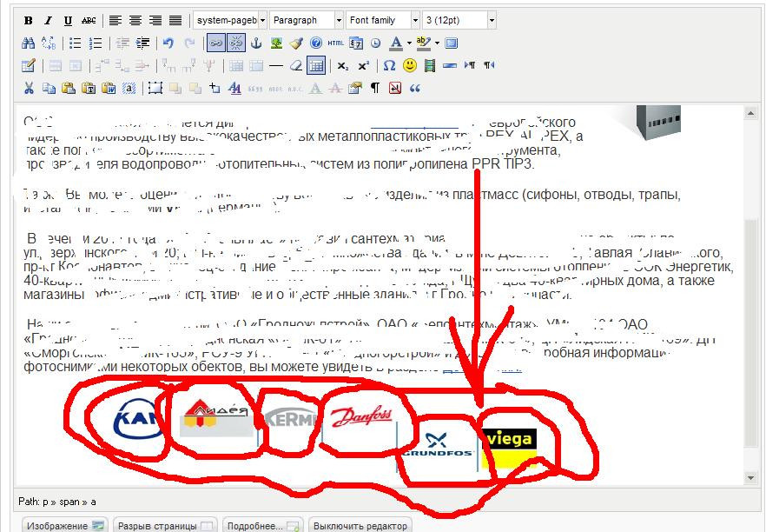This screenshot has width=766, height=532.
Task: Expand text color picker arrow
Action: (x=409, y=43)
